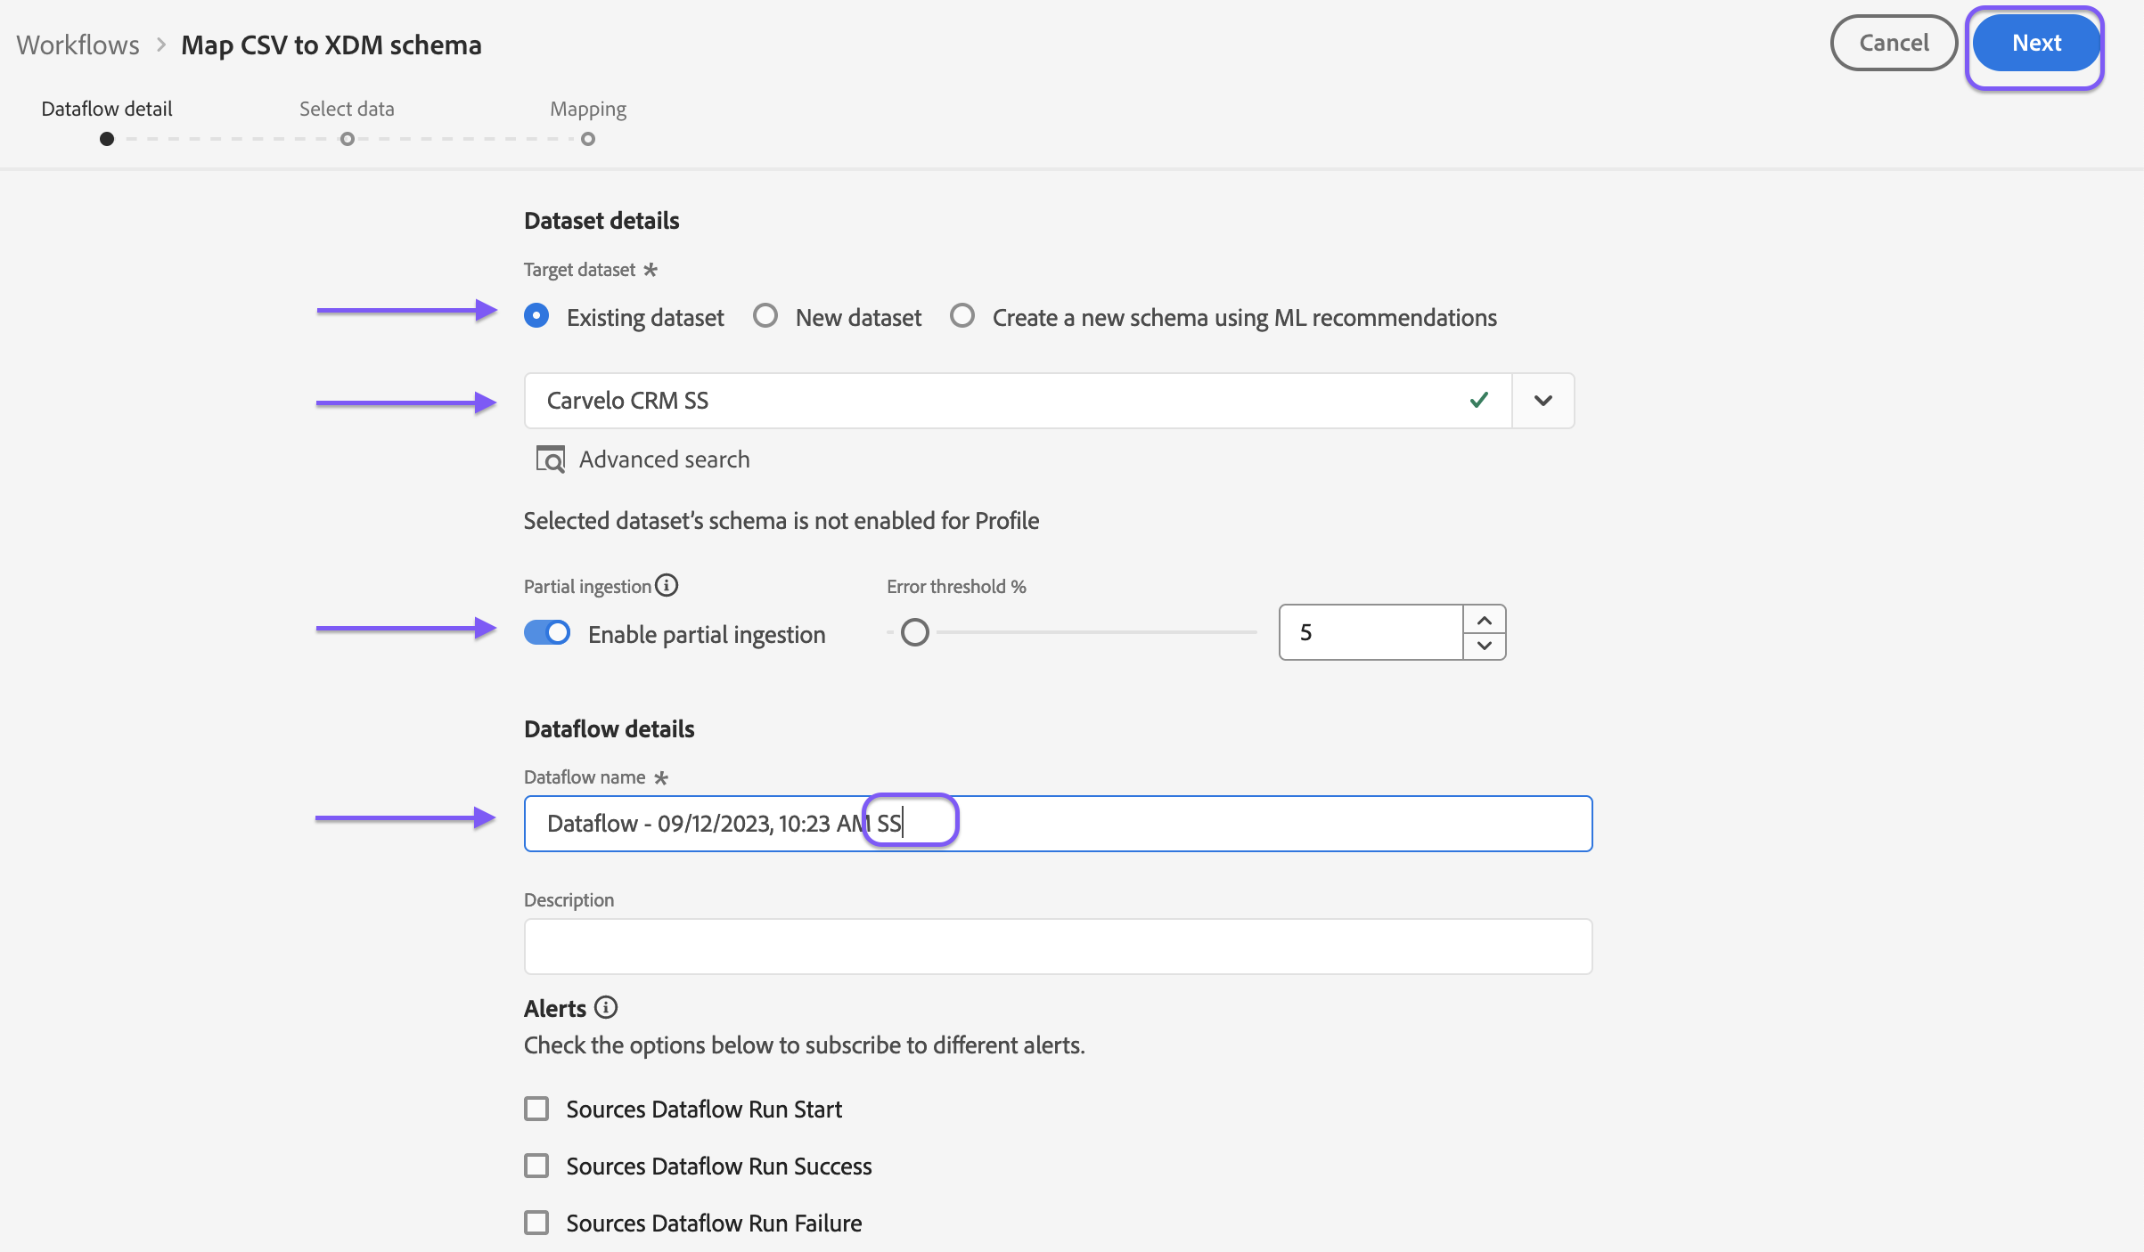Expand the target dataset dropdown arrow
The height and width of the screenshot is (1252, 2144).
pos(1543,401)
